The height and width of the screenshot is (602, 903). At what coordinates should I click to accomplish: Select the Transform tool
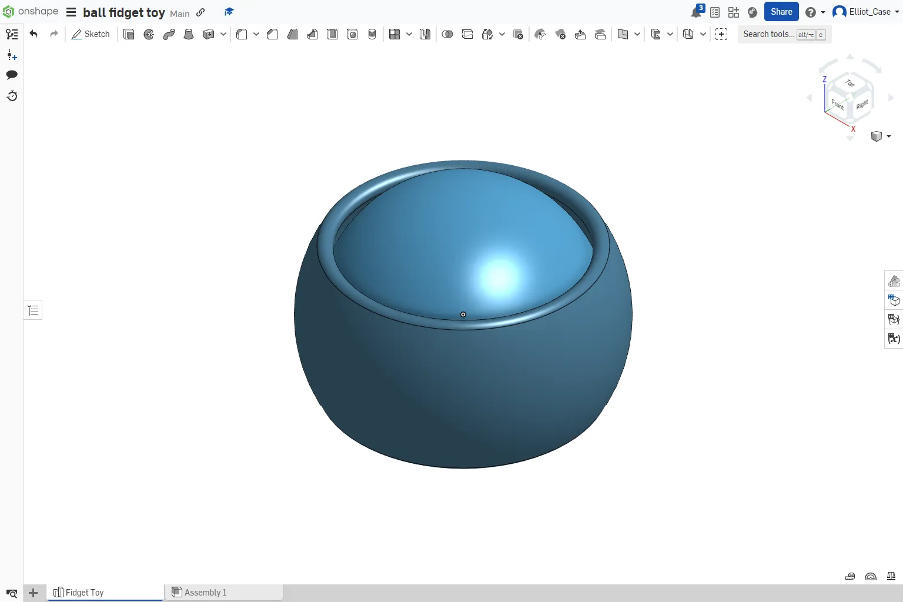(487, 34)
